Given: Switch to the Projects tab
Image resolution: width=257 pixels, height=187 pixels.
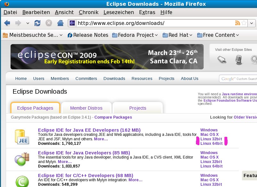Looking at the screenshot, I should click(x=138, y=108).
